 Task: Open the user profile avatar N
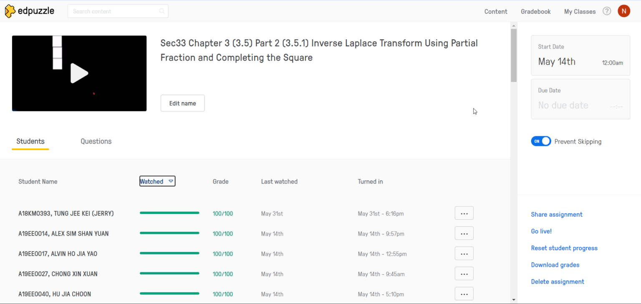click(623, 11)
